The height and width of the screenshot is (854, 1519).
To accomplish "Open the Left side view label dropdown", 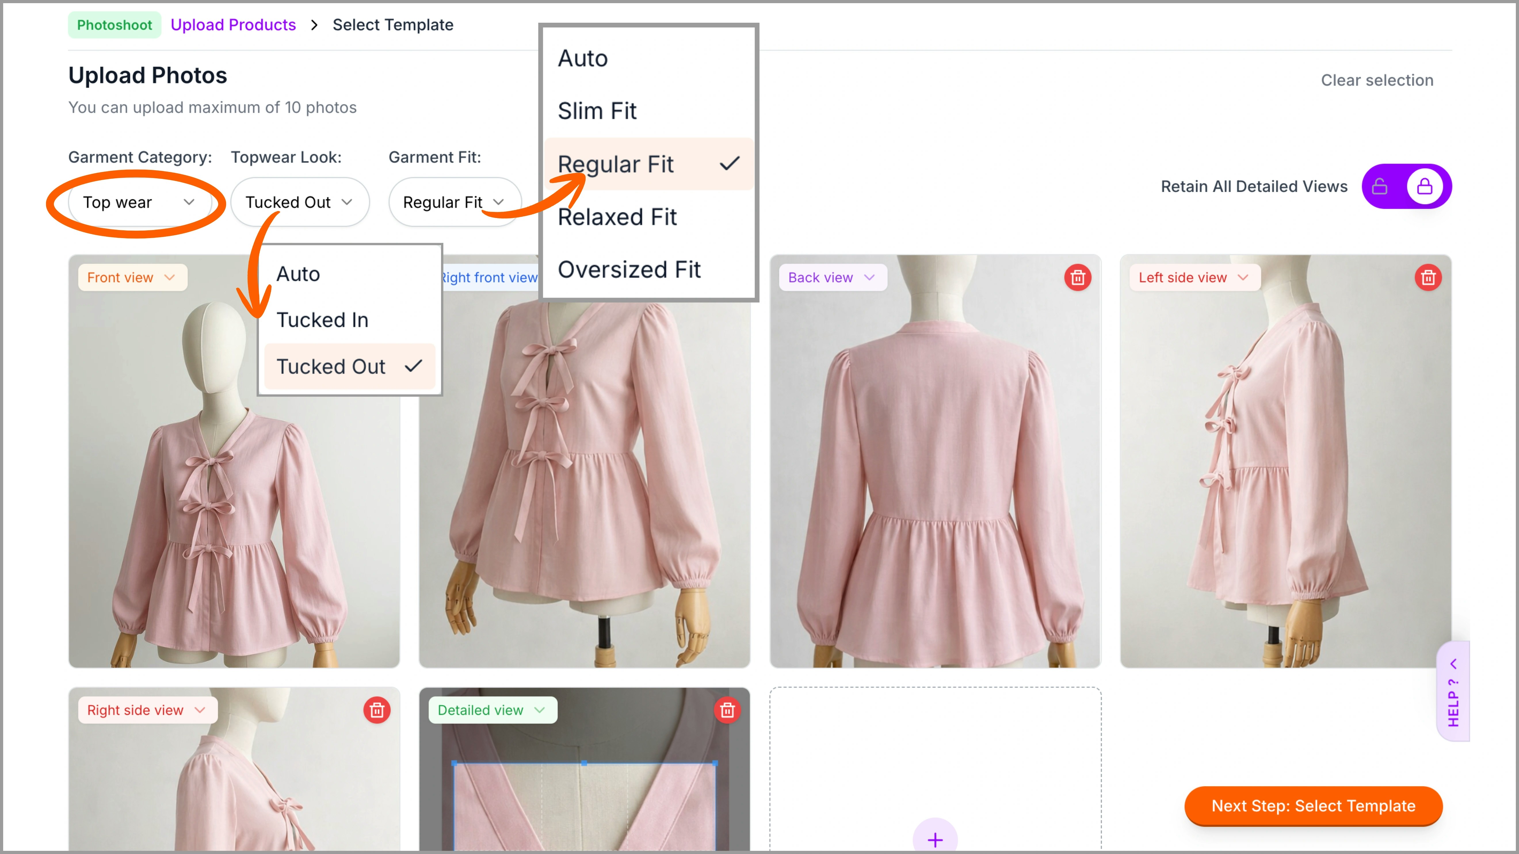I will pos(1194,277).
